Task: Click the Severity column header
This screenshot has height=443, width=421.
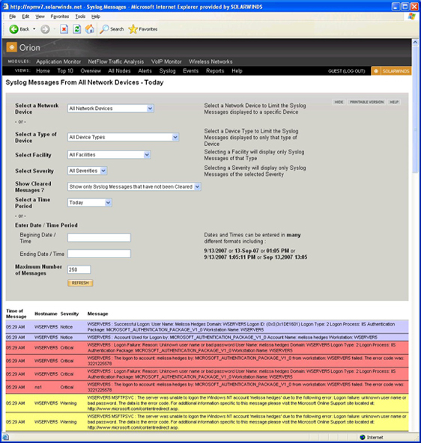Action: coord(70,314)
